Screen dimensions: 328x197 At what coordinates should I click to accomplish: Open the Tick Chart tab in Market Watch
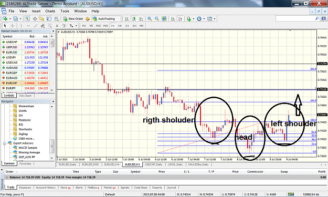point(25,96)
